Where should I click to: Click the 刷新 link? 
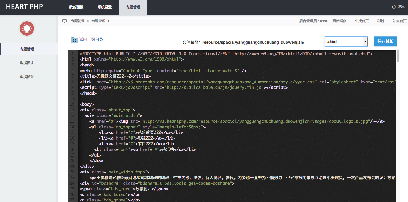point(381,21)
